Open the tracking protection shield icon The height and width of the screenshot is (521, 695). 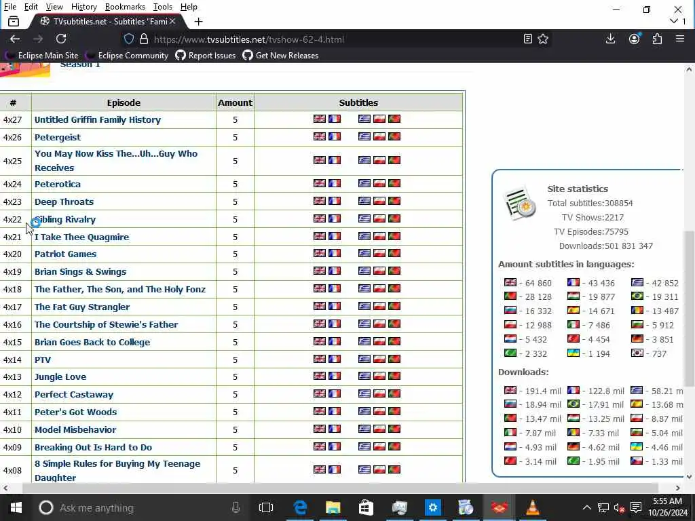tap(128, 39)
